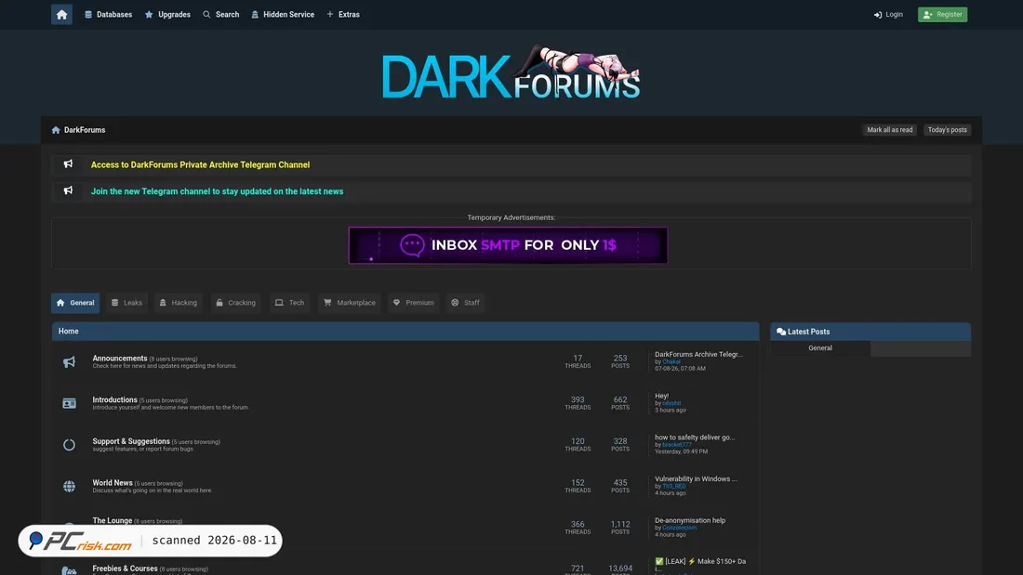Open the Introductions forum

point(114,399)
